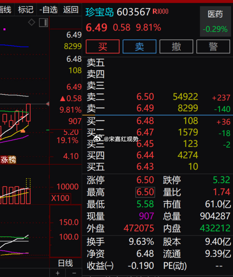Image resolution: width=233 pixels, height=277 pixels.
Task: Open the 医药 sector box
Action: pyautogui.click(x=215, y=21)
